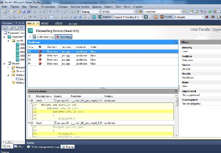This screenshot has height=153, width=221.
Task: Select r002 result in Solution Explorer
Action: point(20,52)
